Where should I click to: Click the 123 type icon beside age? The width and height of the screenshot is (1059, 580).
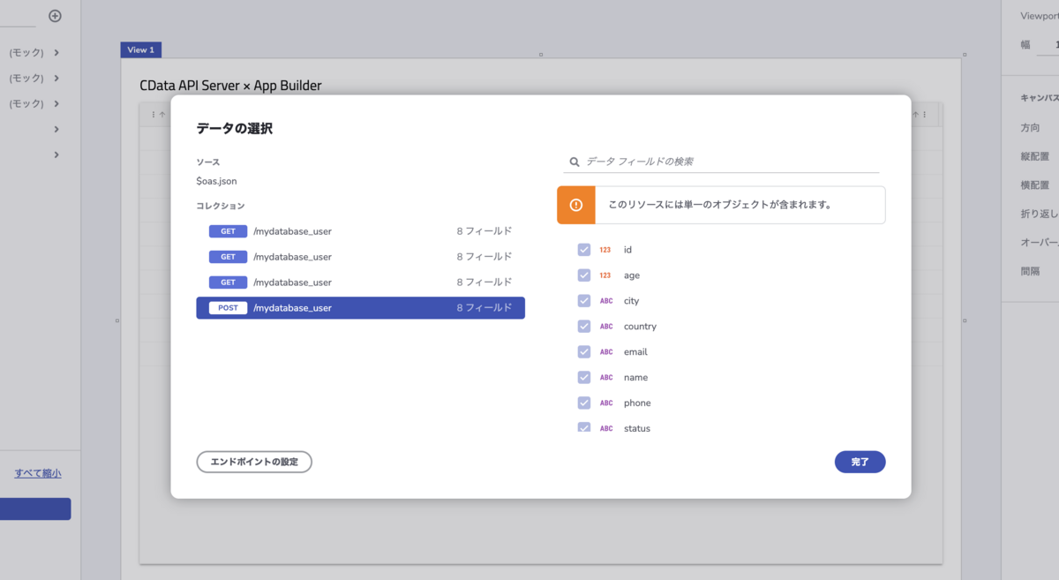[605, 275]
